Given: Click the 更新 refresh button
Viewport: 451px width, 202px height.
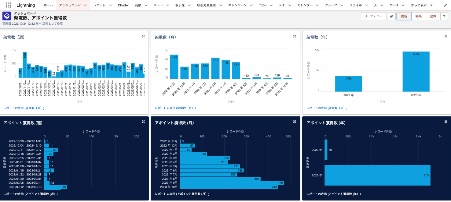Looking at the screenshot, I should [x=404, y=16].
